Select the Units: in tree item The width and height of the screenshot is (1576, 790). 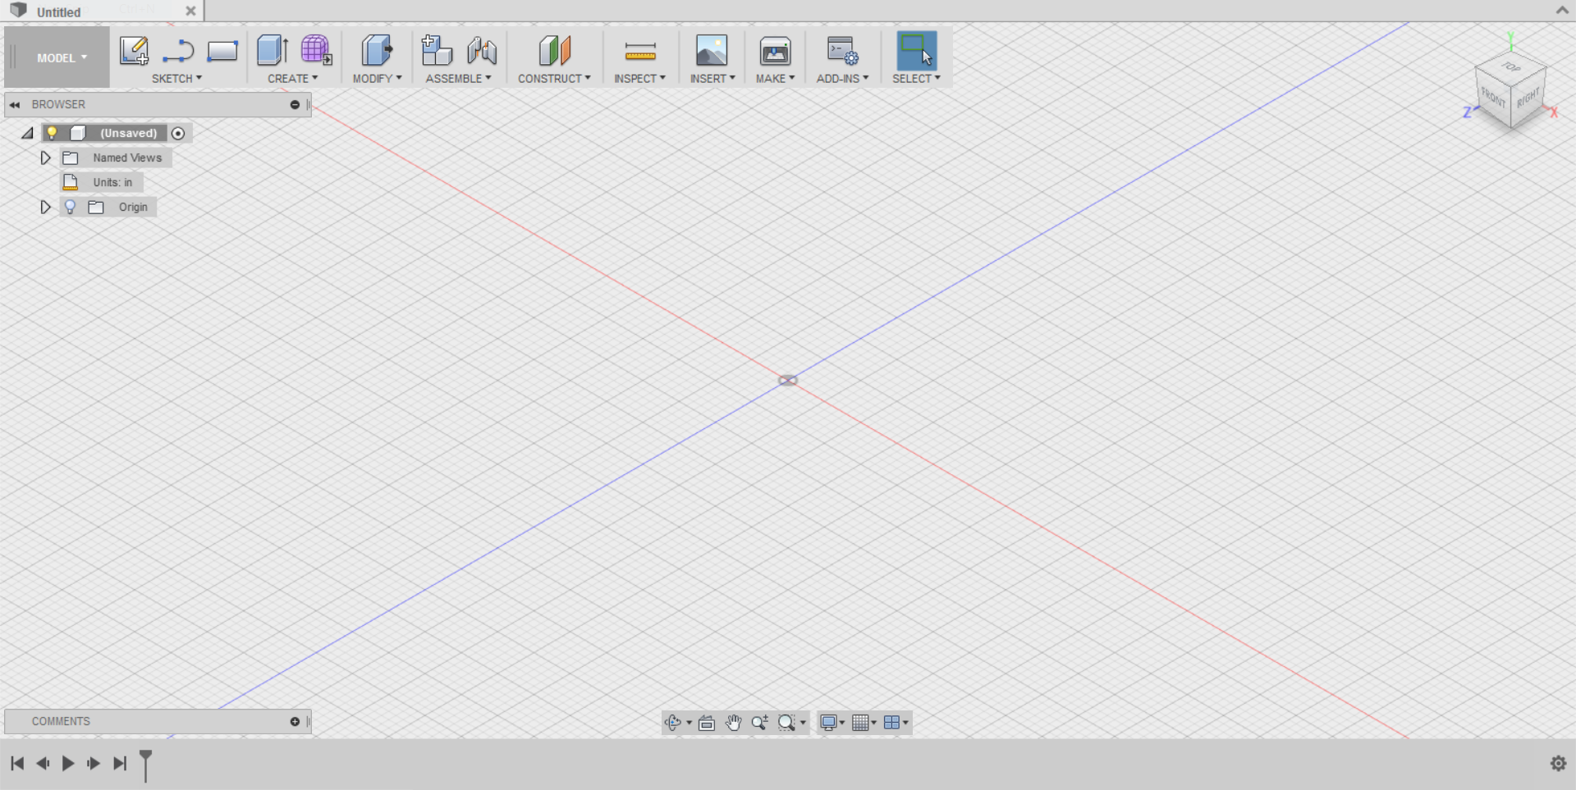[112, 182]
